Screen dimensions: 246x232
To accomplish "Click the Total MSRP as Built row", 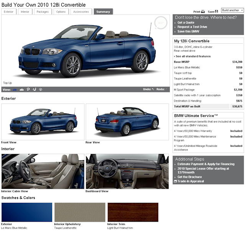I will (208, 107).
